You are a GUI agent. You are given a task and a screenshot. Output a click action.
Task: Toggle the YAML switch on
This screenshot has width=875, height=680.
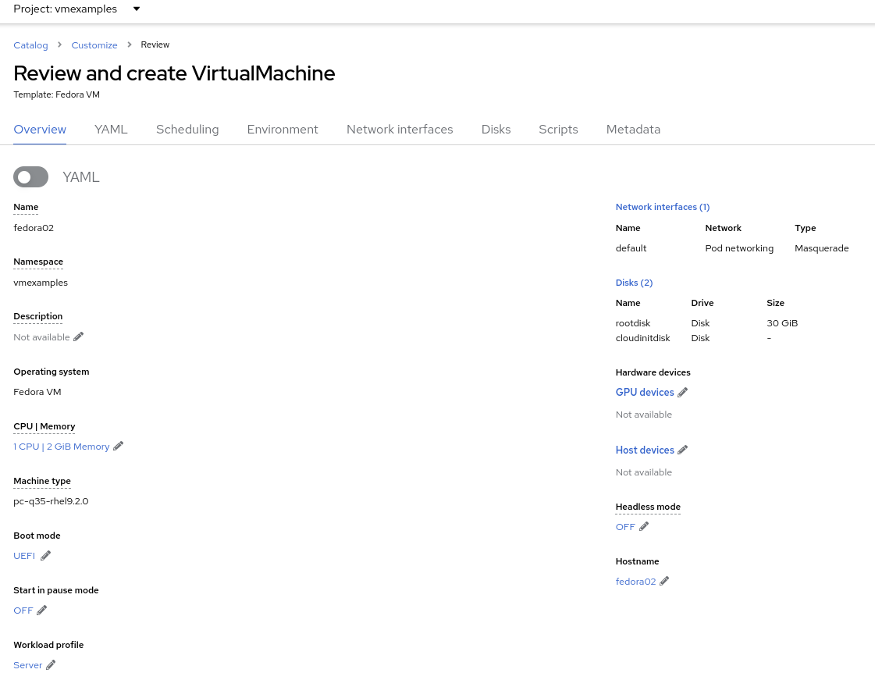pyautogui.click(x=31, y=177)
